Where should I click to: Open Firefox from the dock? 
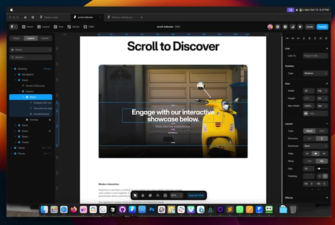74,209
